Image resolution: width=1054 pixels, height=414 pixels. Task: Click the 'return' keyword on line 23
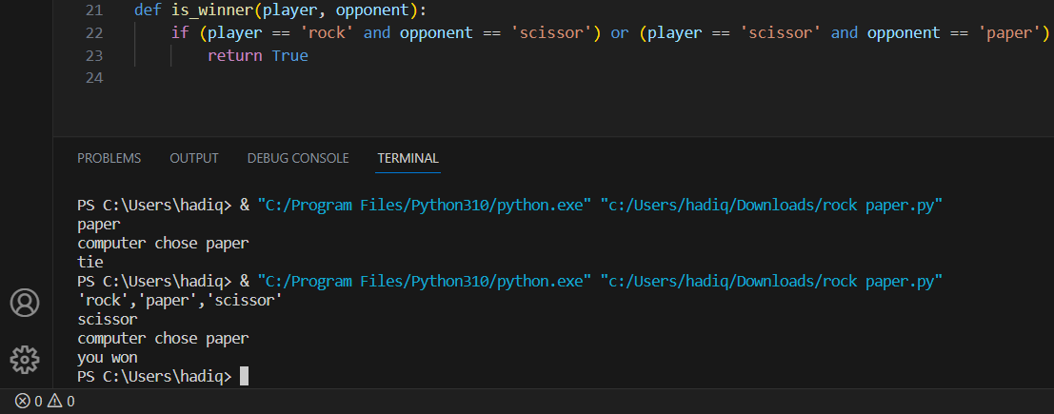235,55
